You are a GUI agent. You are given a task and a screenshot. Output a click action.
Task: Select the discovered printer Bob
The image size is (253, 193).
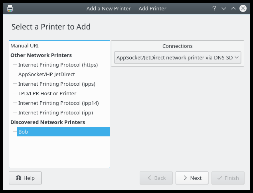coord(23,132)
